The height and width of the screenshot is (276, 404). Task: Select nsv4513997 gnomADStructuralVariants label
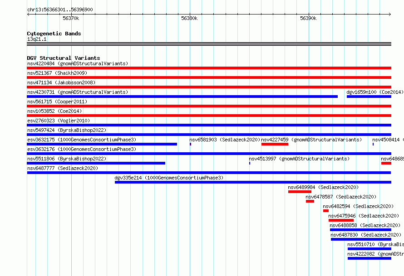pos(299,159)
